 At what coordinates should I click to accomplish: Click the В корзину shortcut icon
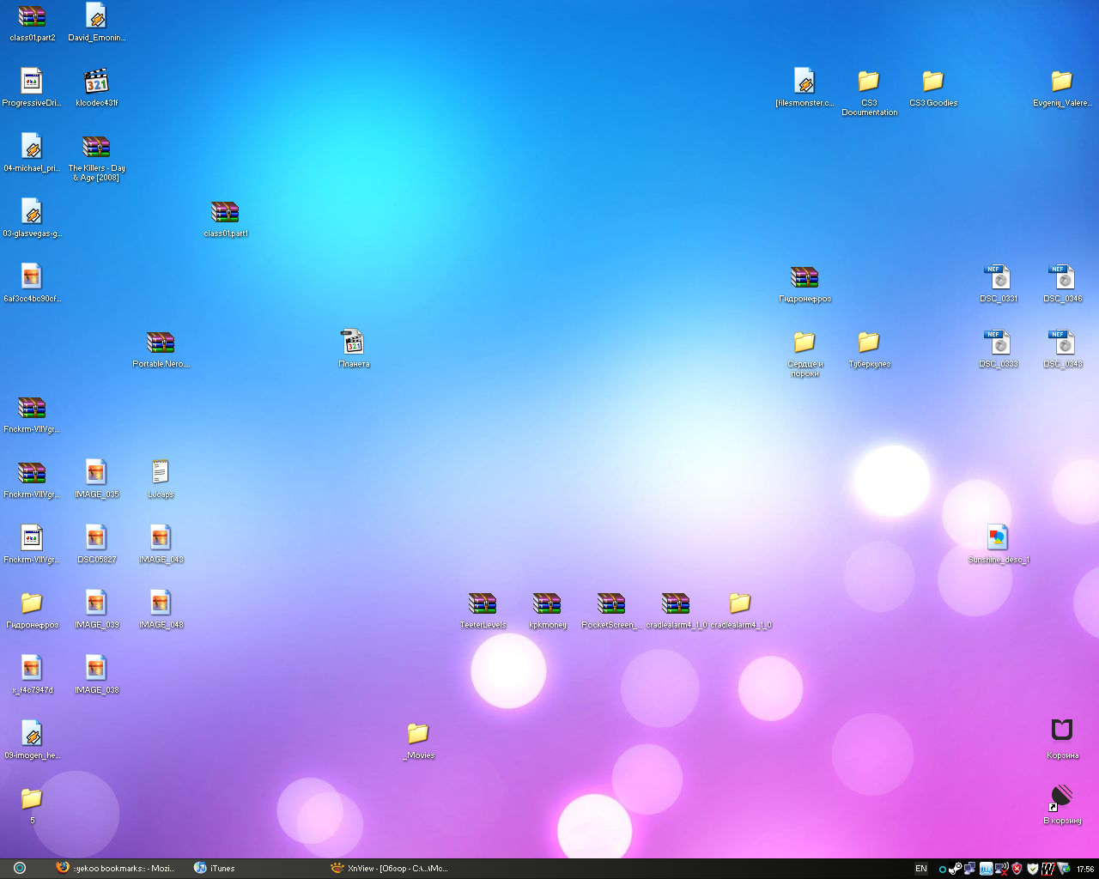1062,797
